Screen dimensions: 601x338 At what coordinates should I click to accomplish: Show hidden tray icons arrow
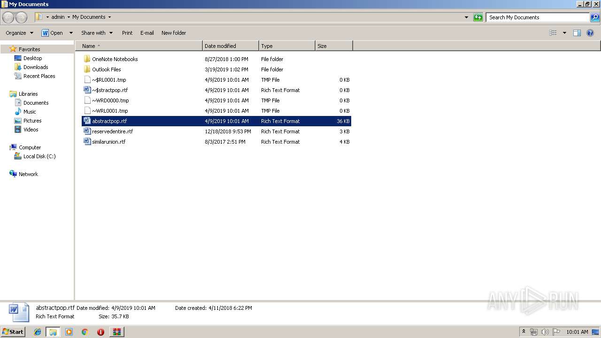click(x=524, y=332)
